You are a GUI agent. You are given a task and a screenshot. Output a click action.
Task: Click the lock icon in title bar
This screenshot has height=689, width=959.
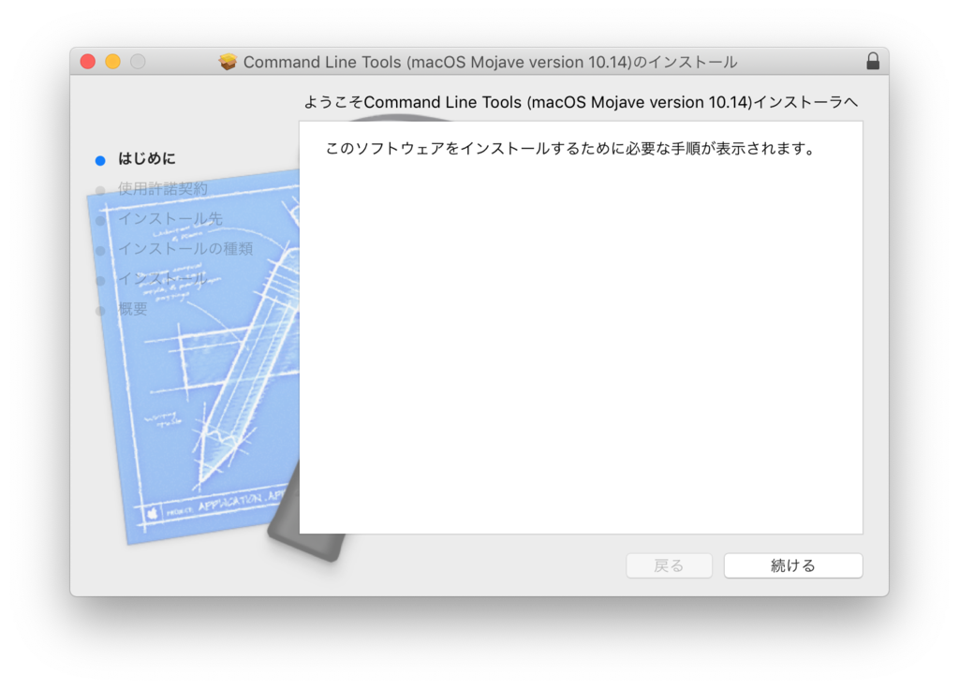873,61
